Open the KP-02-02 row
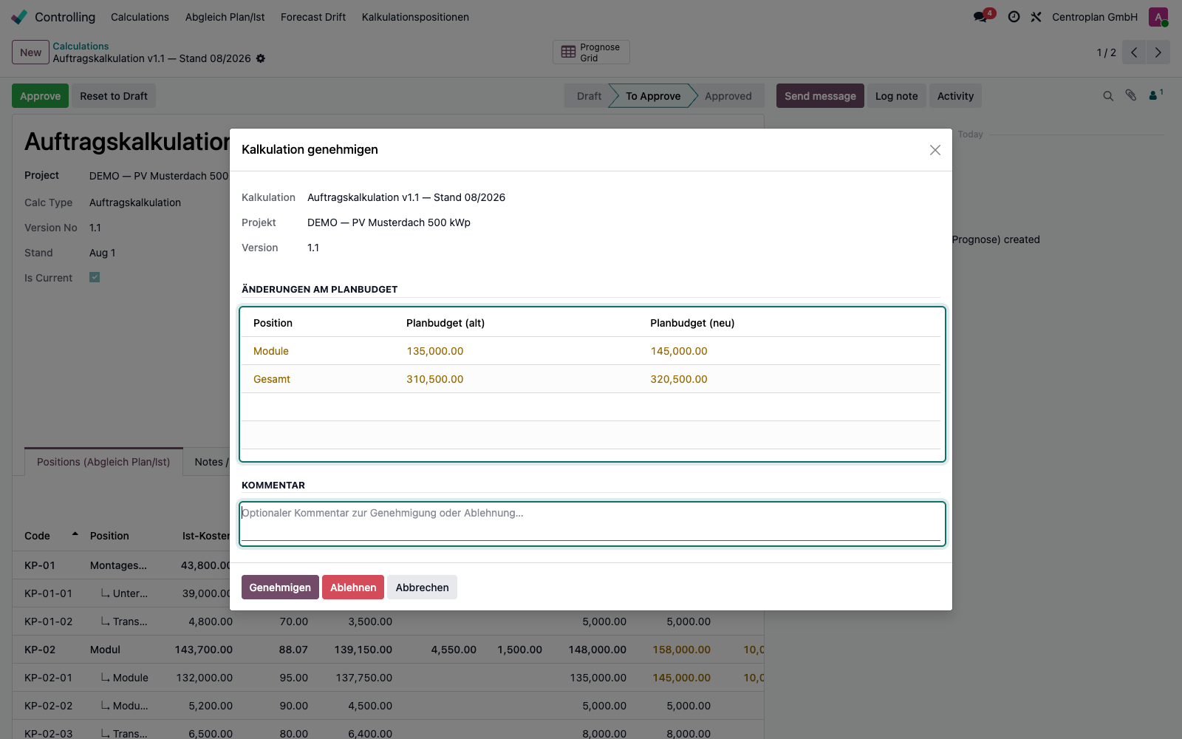Image resolution: width=1182 pixels, height=739 pixels. 388,706
